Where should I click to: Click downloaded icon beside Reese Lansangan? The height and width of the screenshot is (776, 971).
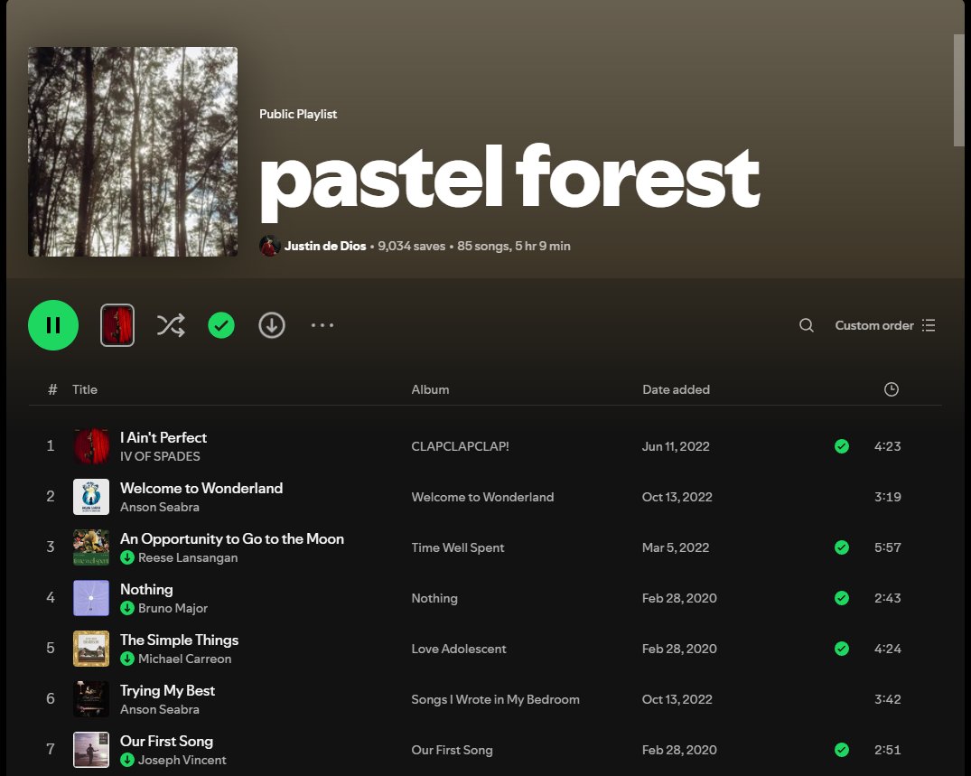[x=127, y=557]
